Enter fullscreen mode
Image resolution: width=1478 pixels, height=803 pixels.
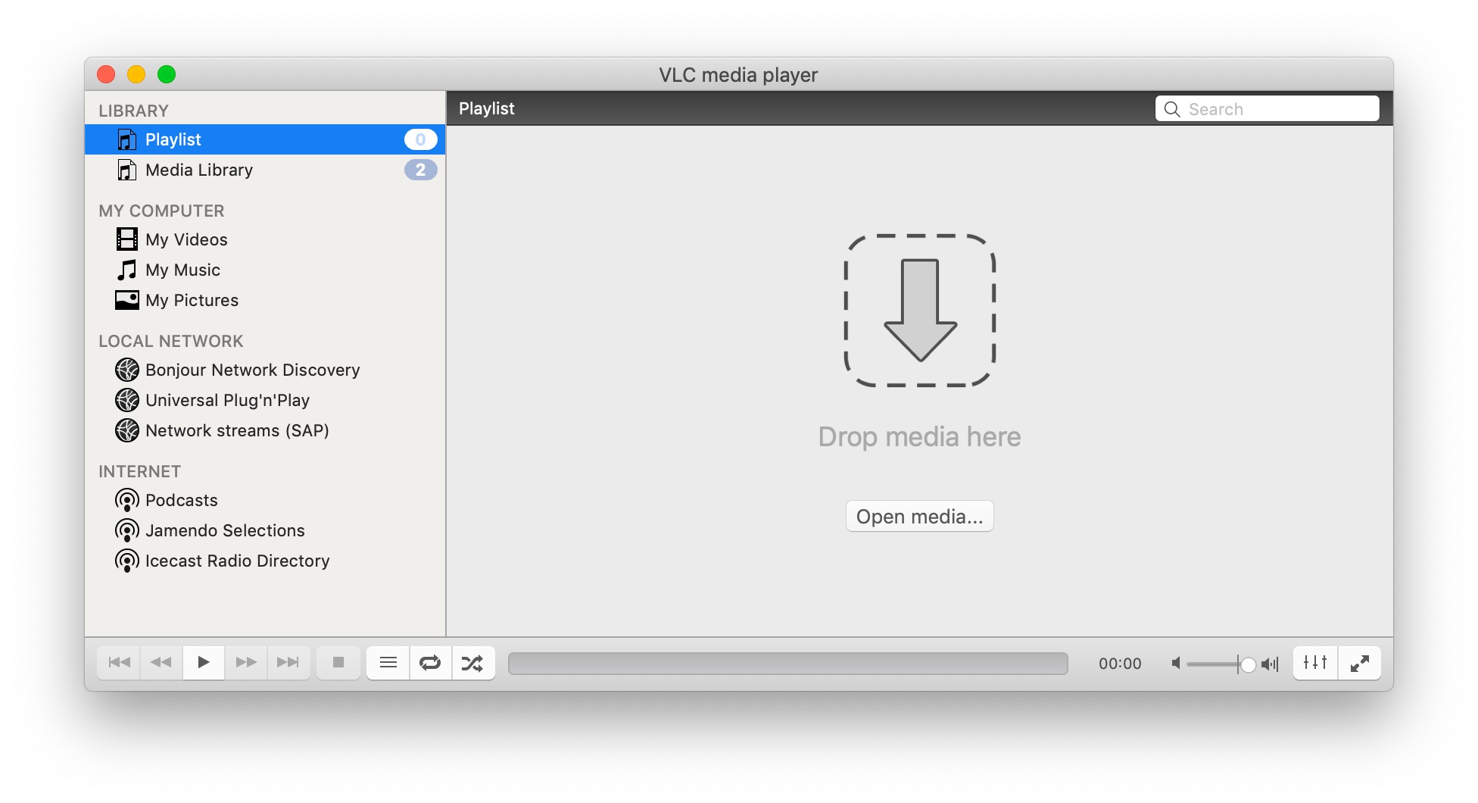(x=1359, y=663)
